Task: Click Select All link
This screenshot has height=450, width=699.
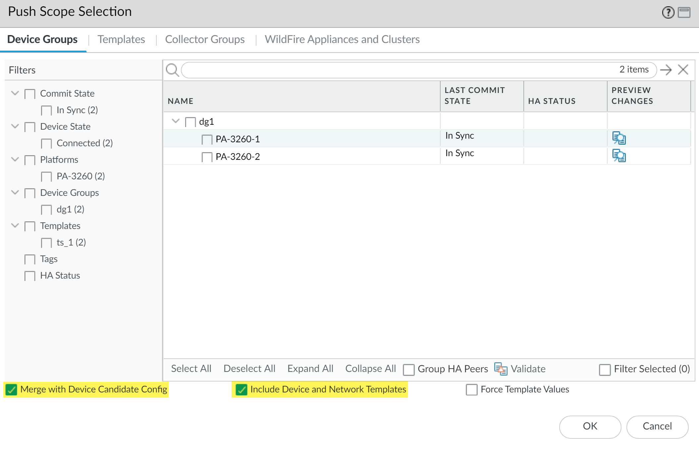Action: click(191, 369)
